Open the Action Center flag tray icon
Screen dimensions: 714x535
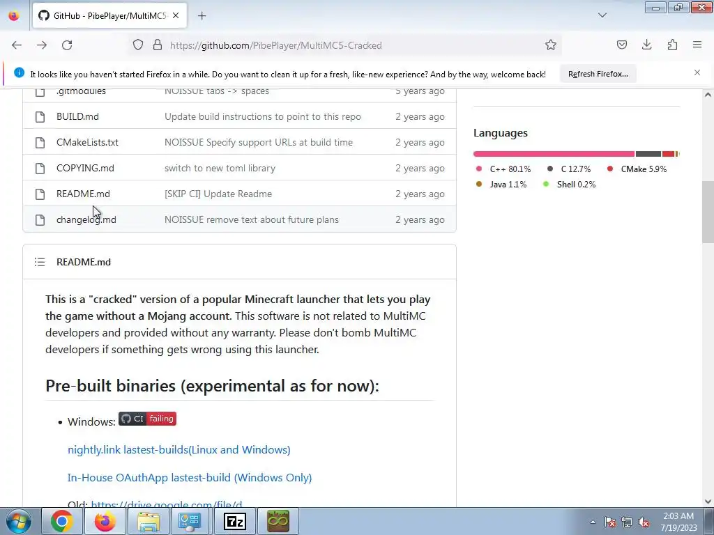tap(610, 522)
